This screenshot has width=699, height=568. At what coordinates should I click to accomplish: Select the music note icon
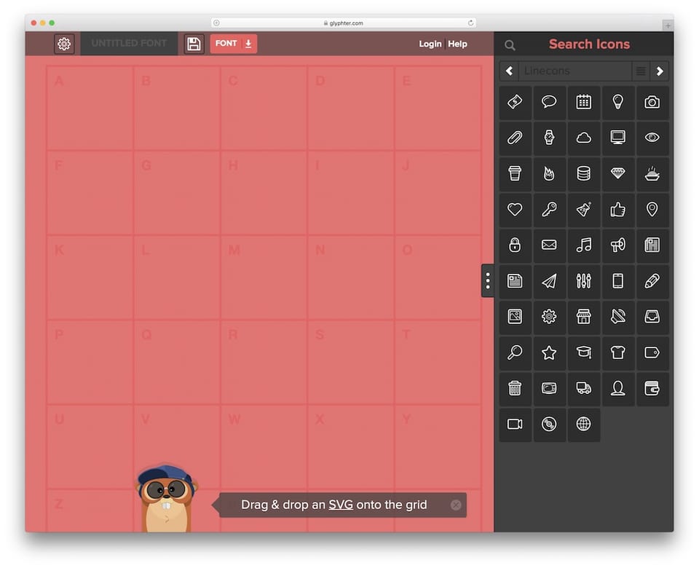[583, 245]
